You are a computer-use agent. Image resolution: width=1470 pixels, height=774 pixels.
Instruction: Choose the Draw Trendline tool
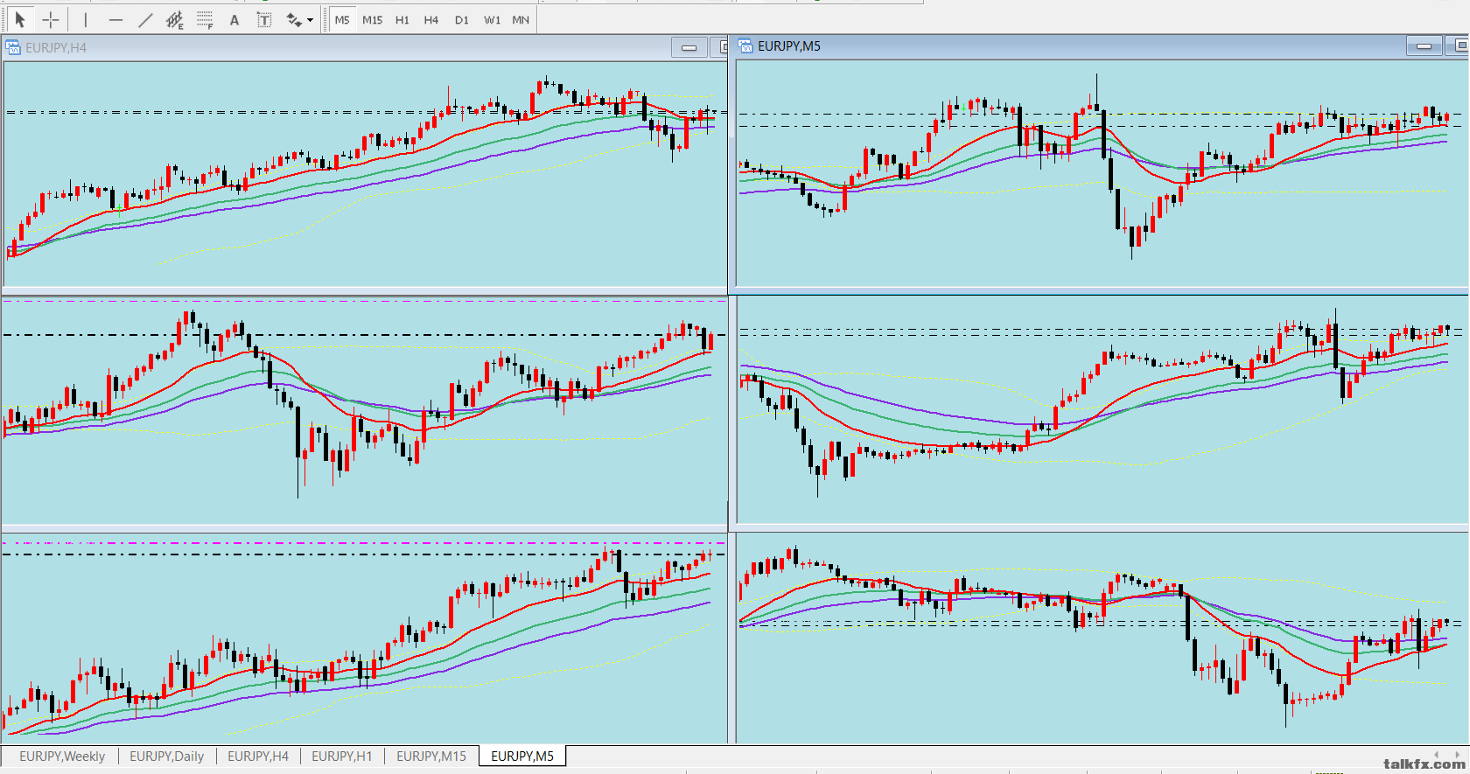[145, 19]
